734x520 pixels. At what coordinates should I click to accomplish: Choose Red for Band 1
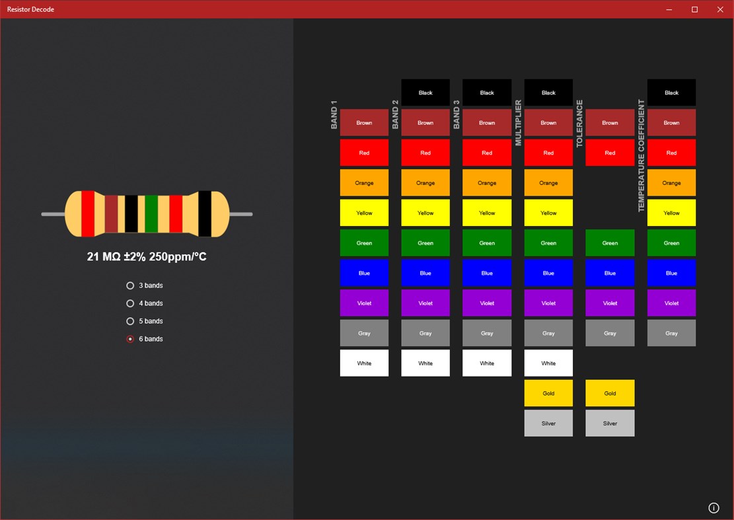(x=364, y=153)
